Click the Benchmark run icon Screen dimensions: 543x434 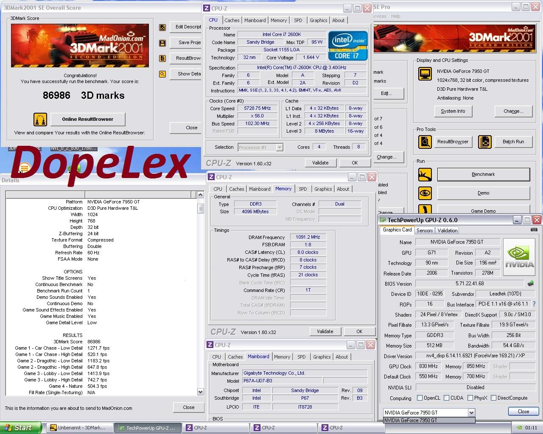point(425,175)
